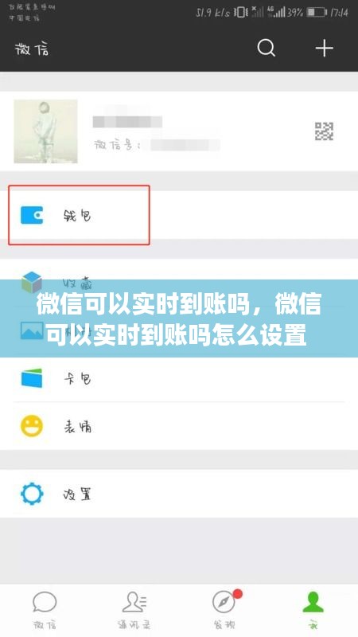This screenshot has width=358, height=637.
Task: Tap the album picture icon
Action: click(32, 330)
